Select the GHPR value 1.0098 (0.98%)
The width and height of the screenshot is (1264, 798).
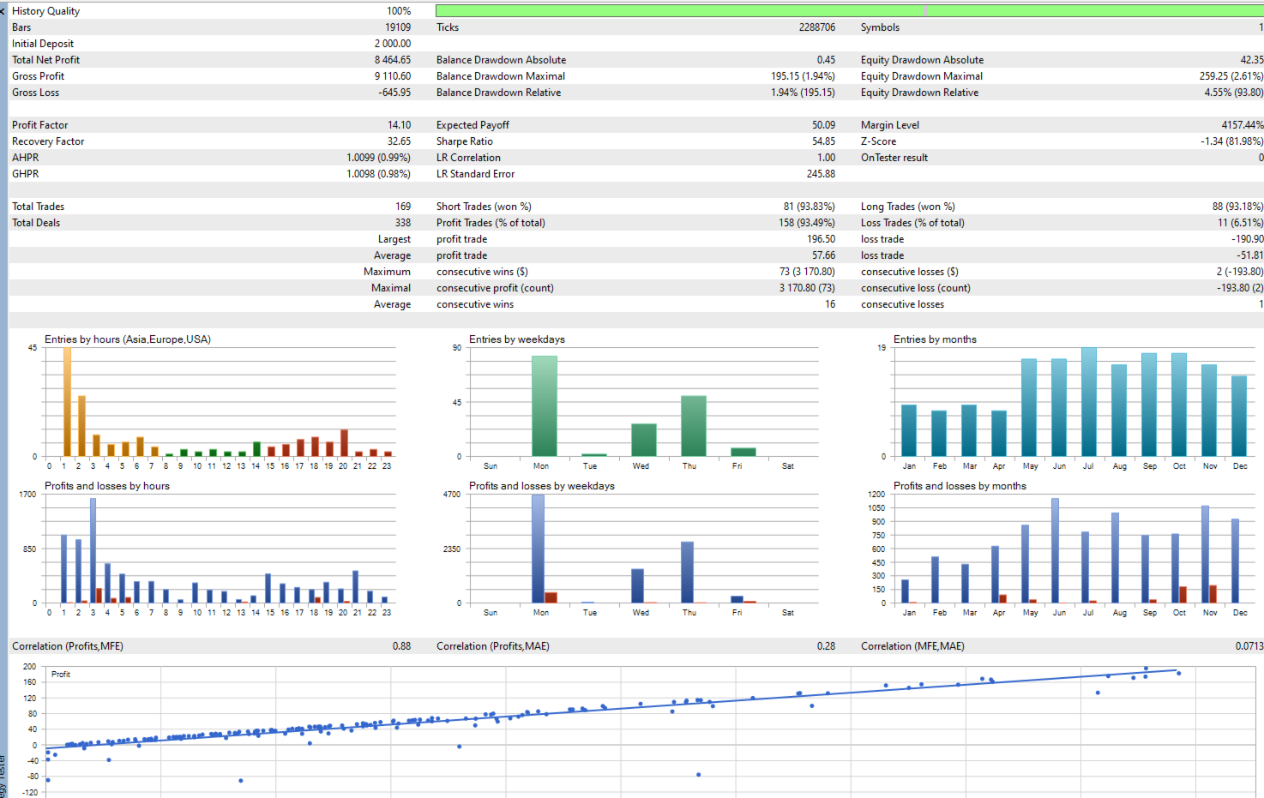379,174
